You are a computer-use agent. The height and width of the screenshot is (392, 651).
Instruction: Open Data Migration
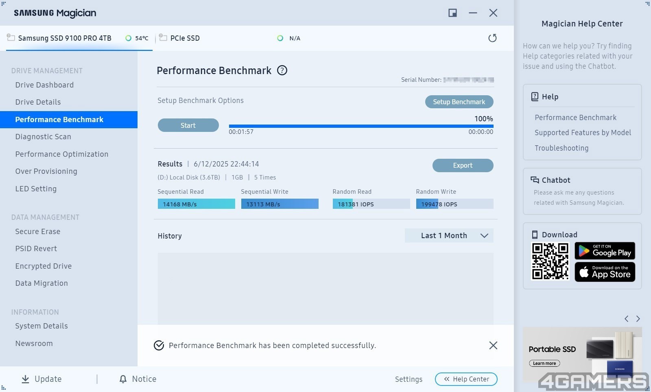[42, 283]
